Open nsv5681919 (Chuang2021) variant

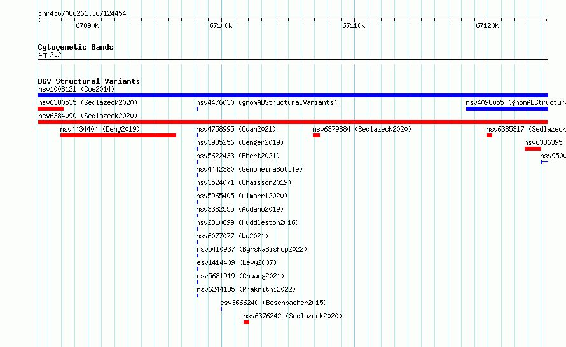[240, 276]
